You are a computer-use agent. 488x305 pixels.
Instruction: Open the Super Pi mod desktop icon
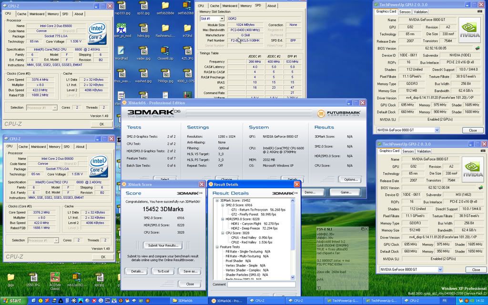122,27
